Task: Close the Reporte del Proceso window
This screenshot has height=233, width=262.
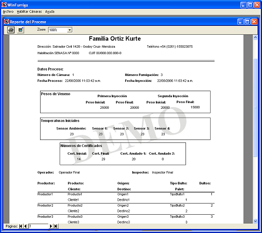Action: (x=254, y=22)
